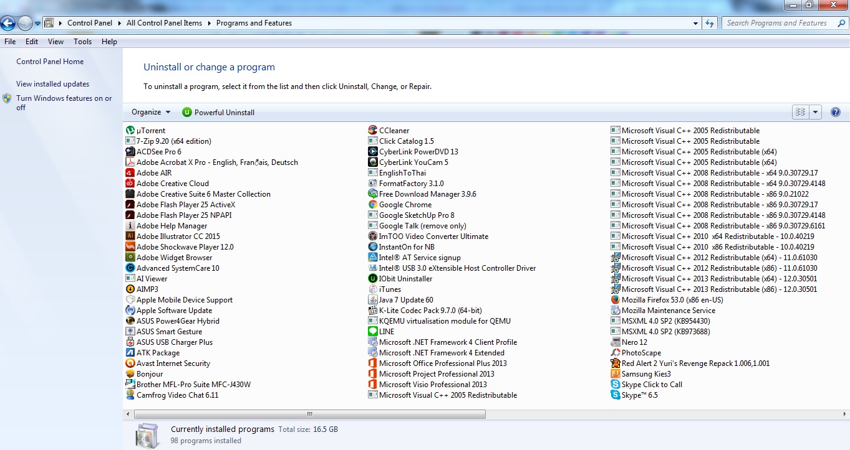Click the horizontal scrollbar thumb
Viewport: 850px width, 450px height.
[x=309, y=414]
